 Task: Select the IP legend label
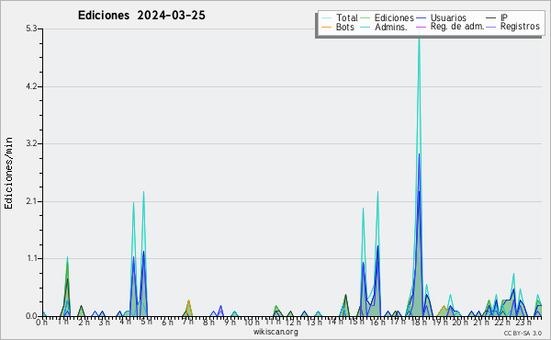[504, 17]
